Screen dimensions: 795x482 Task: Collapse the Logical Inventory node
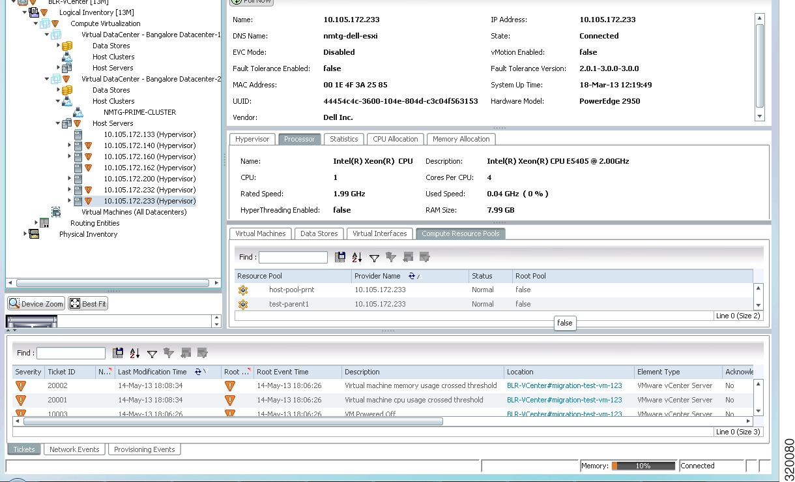pos(25,12)
